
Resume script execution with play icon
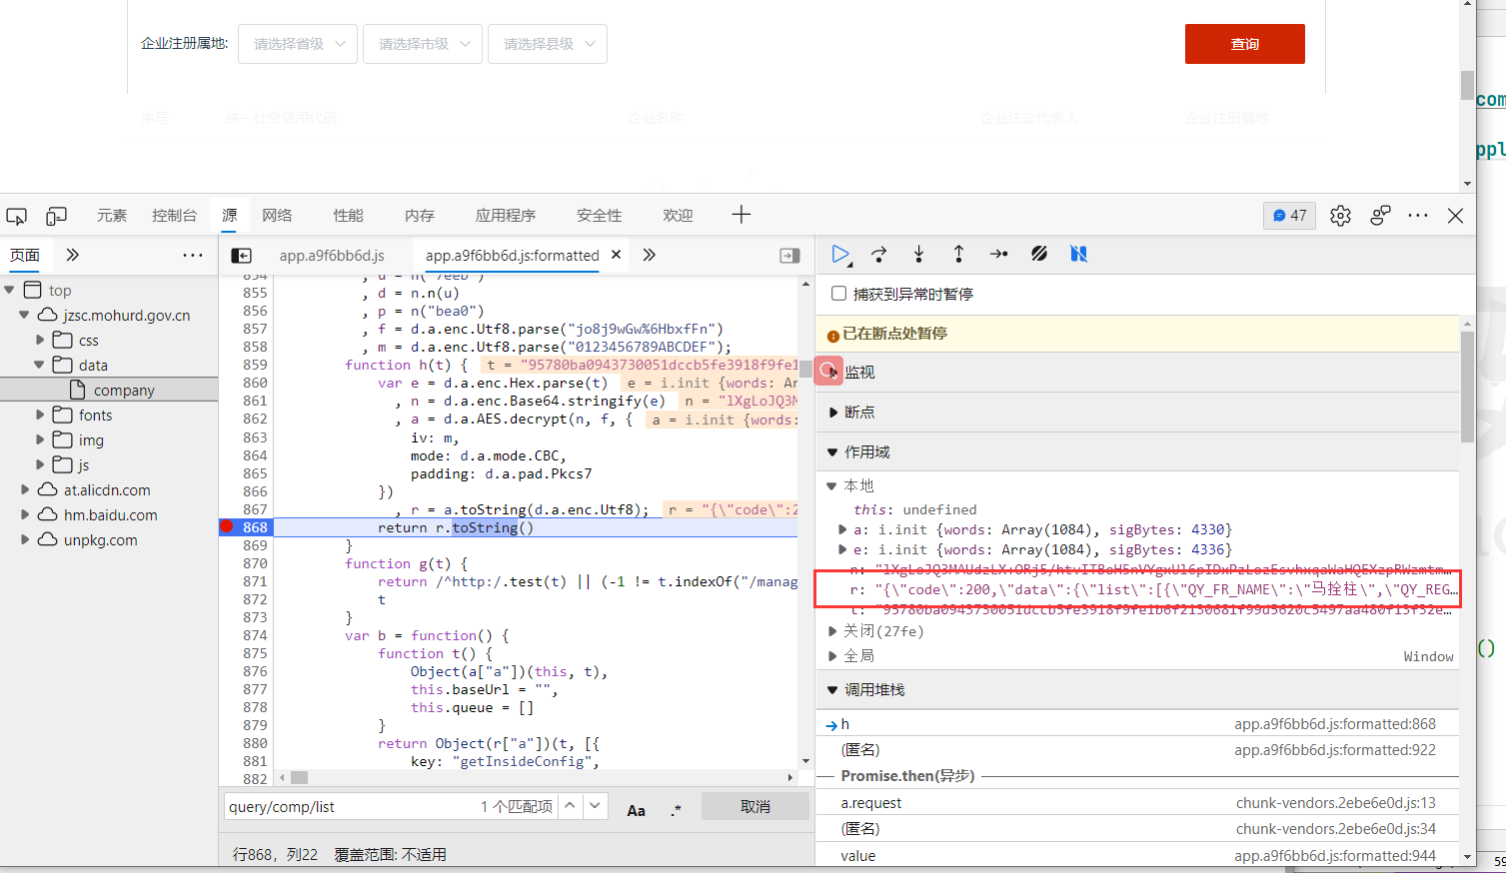pos(840,255)
